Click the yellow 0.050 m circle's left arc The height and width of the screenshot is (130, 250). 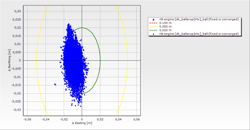point(36,60)
